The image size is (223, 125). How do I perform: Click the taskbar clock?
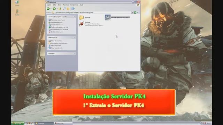point(209,123)
